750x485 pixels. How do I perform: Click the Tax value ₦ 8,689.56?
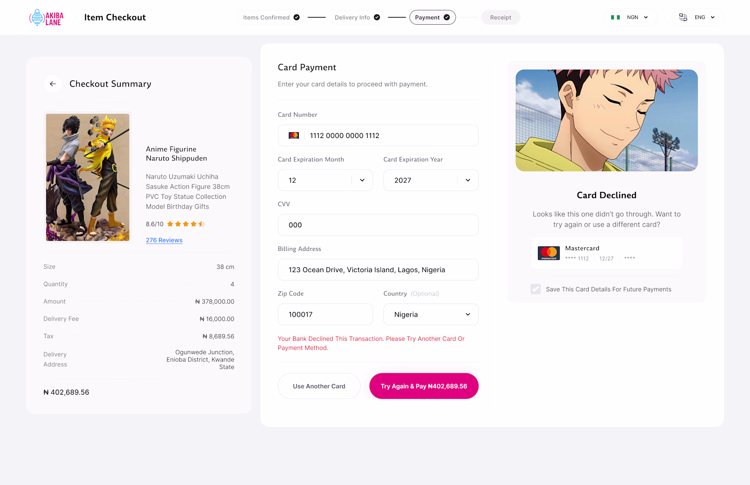click(218, 336)
